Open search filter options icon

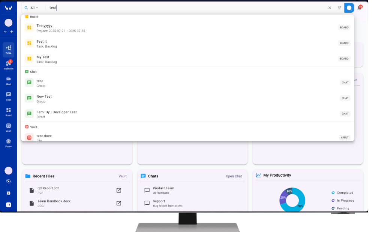click(339, 8)
